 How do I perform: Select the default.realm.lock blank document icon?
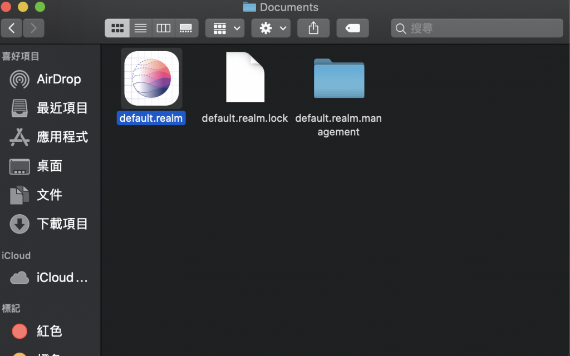245,77
